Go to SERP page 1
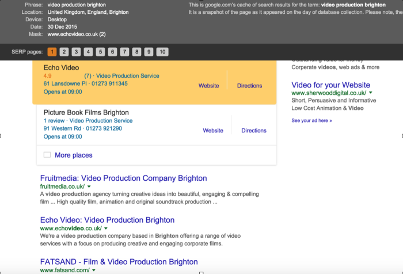The height and width of the screenshot is (274, 403). pyautogui.click(x=52, y=52)
